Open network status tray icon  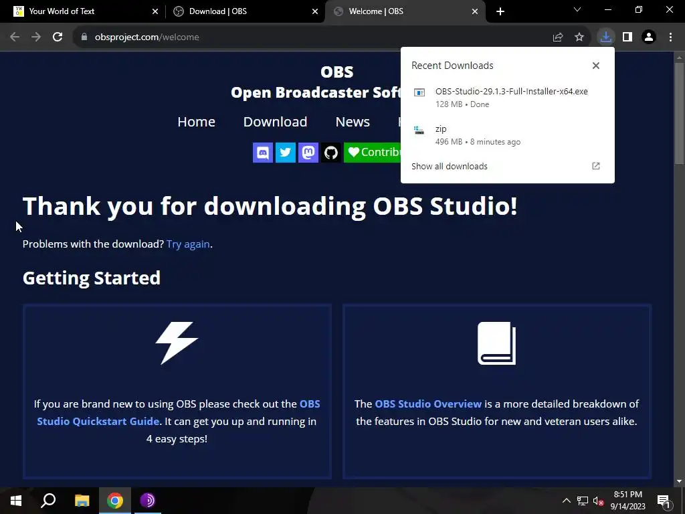[x=583, y=501]
